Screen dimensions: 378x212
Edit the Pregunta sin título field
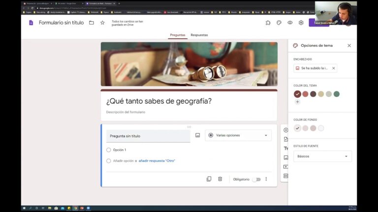pos(148,136)
